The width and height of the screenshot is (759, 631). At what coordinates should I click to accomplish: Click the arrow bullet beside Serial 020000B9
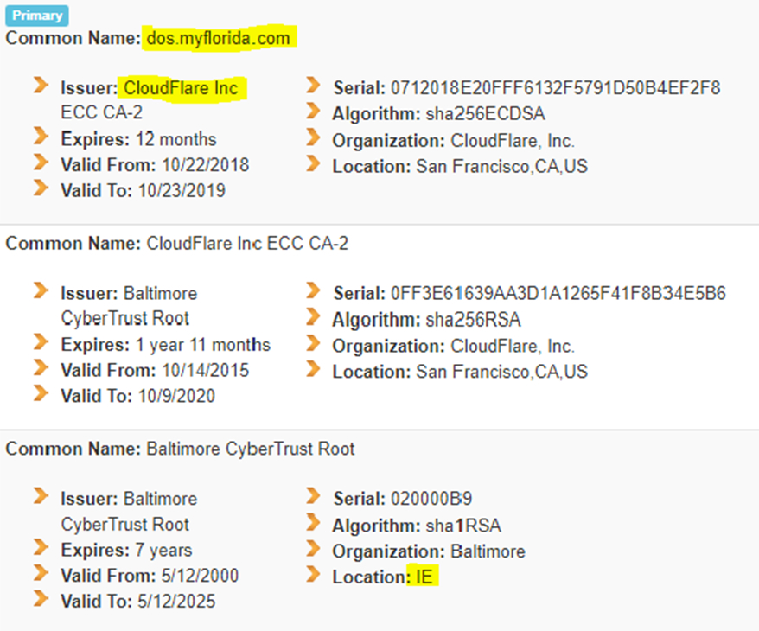click(313, 496)
